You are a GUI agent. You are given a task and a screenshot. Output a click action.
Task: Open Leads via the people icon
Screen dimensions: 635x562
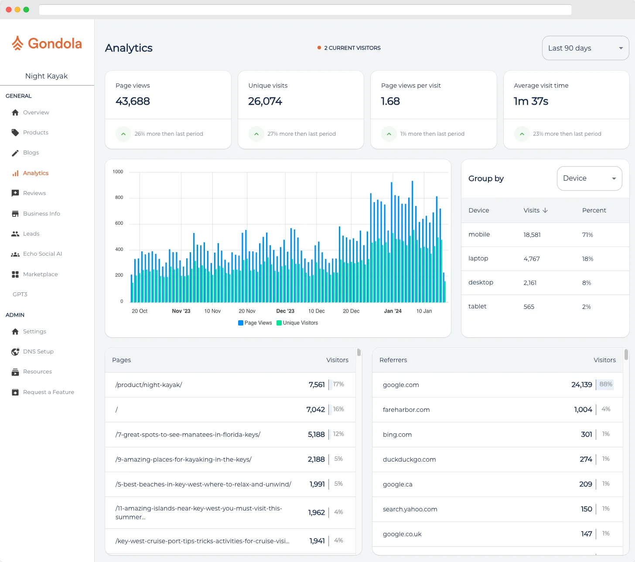point(15,233)
